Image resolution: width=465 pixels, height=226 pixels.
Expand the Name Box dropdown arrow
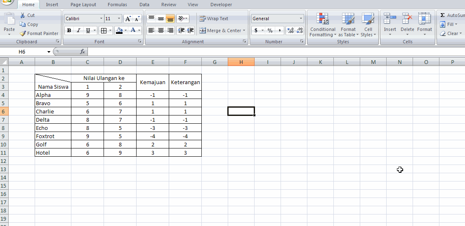click(49, 52)
